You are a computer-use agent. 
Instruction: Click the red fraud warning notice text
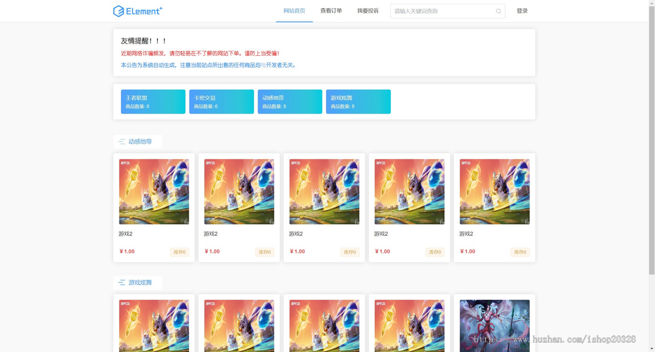tap(200, 53)
